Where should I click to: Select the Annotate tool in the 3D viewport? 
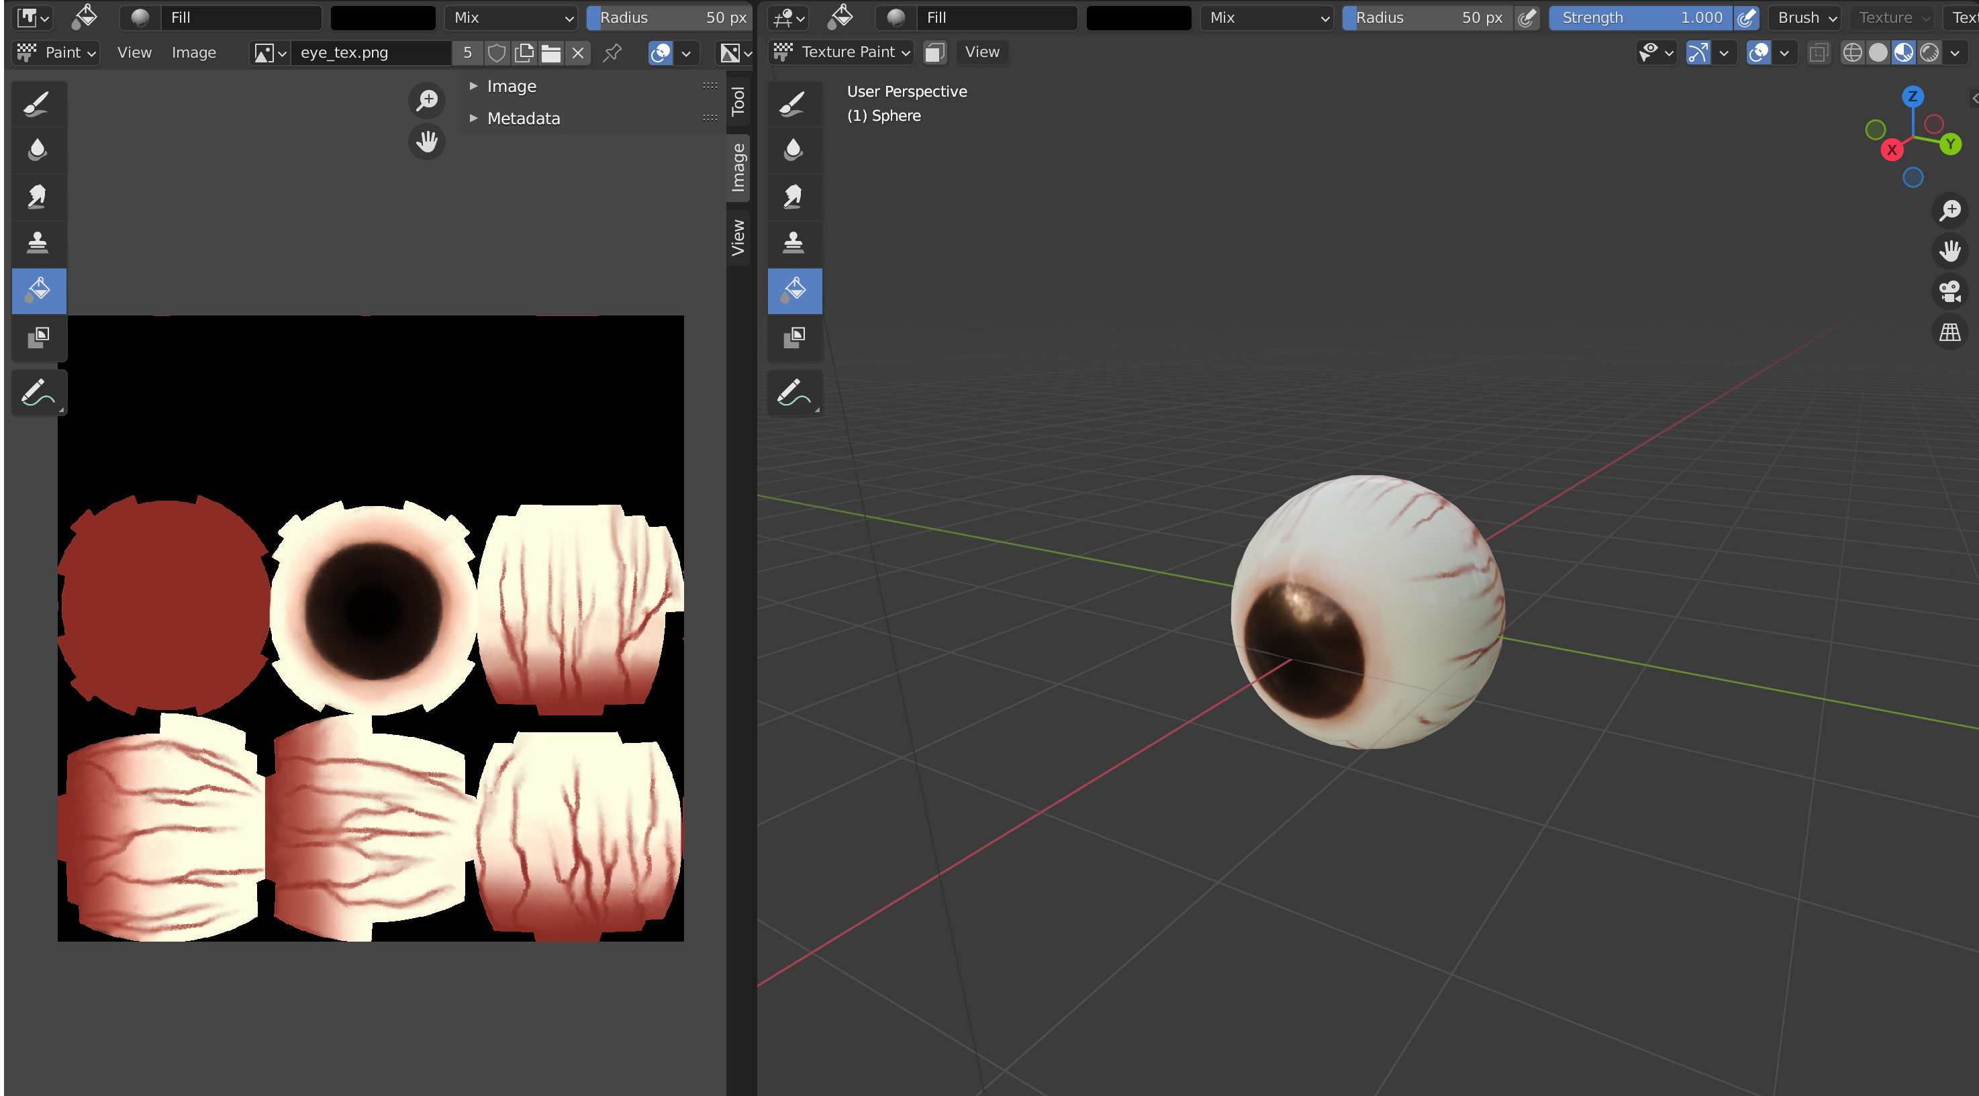[793, 393]
